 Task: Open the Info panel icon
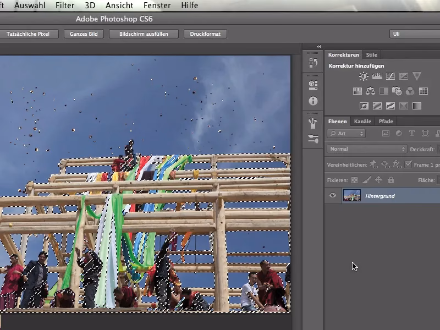point(313,101)
